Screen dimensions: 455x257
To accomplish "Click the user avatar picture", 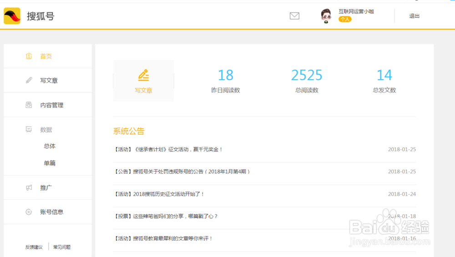I will (326, 16).
